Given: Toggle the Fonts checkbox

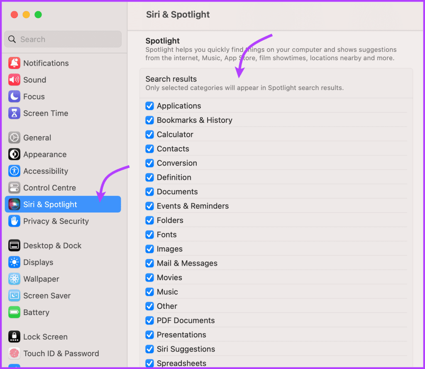Looking at the screenshot, I should click(149, 235).
